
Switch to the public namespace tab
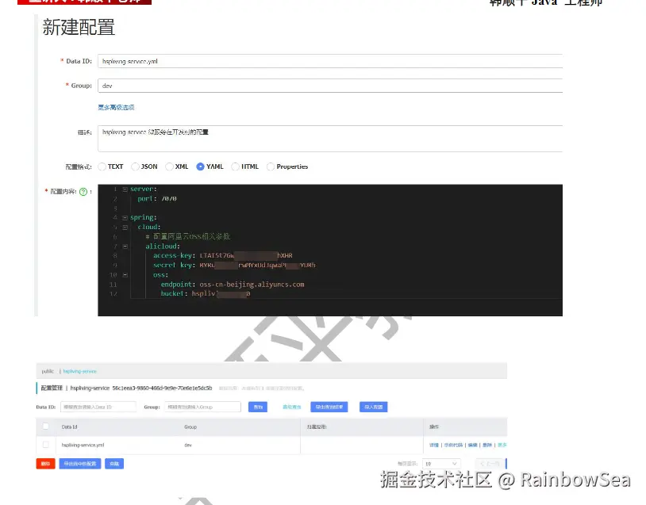[48, 371]
